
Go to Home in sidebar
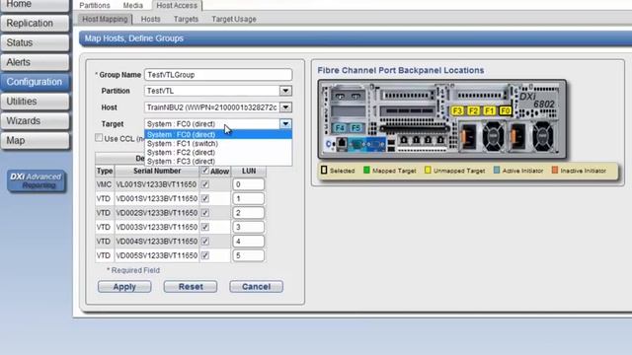pos(36,5)
